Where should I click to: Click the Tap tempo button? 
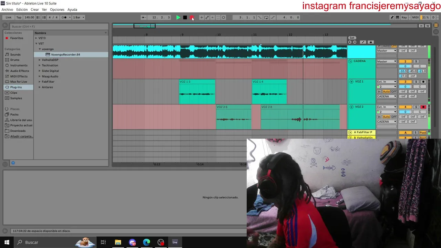pyautogui.click(x=19, y=18)
